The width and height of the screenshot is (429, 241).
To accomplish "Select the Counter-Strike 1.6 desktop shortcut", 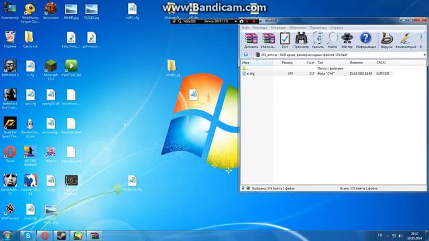I will 30,185.
